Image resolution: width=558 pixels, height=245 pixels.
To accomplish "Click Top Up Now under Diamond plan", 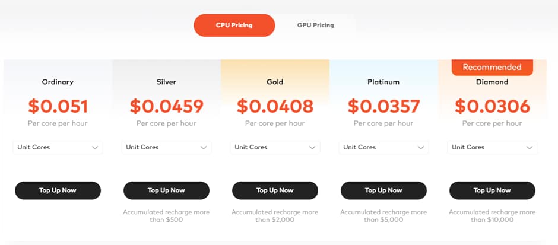I will coord(492,190).
